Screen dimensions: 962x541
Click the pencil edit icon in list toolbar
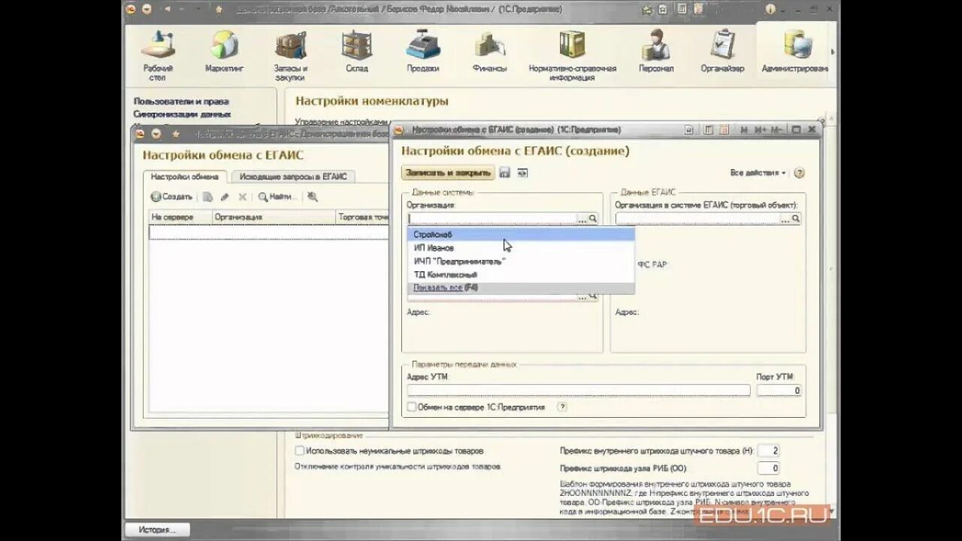tap(225, 197)
